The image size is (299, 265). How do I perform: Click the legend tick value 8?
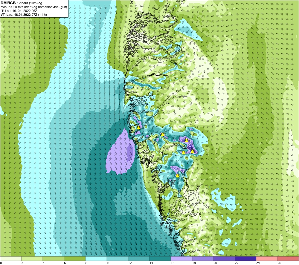click(86, 263)
